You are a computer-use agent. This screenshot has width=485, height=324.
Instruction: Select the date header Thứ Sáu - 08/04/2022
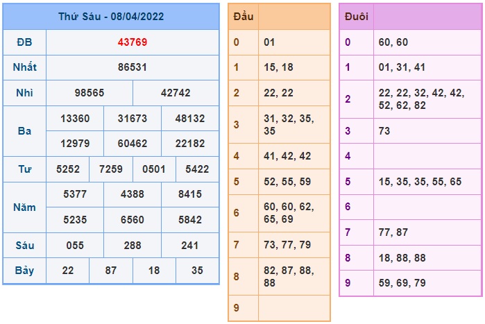click(111, 17)
